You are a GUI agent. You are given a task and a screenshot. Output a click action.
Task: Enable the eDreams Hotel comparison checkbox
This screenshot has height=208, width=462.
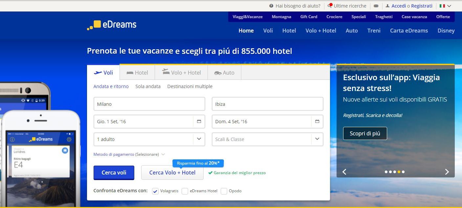click(185, 191)
